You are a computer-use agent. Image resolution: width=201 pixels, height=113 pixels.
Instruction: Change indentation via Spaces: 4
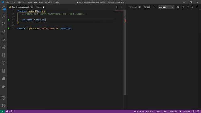tap(149, 111)
